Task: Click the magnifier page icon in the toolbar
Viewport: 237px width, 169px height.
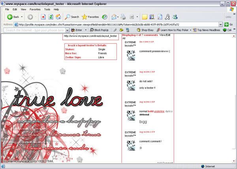Action: pos(160,17)
